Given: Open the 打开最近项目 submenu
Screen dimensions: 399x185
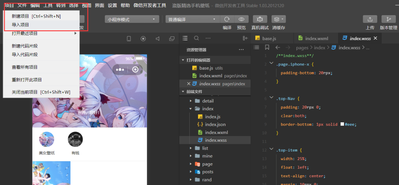Looking at the screenshot, I should (x=41, y=33).
